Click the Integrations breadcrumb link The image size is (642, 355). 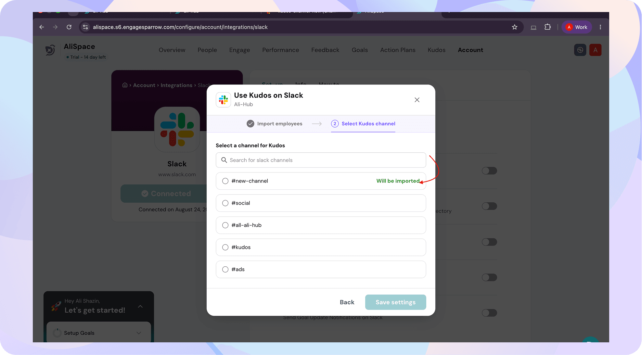(176, 85)
